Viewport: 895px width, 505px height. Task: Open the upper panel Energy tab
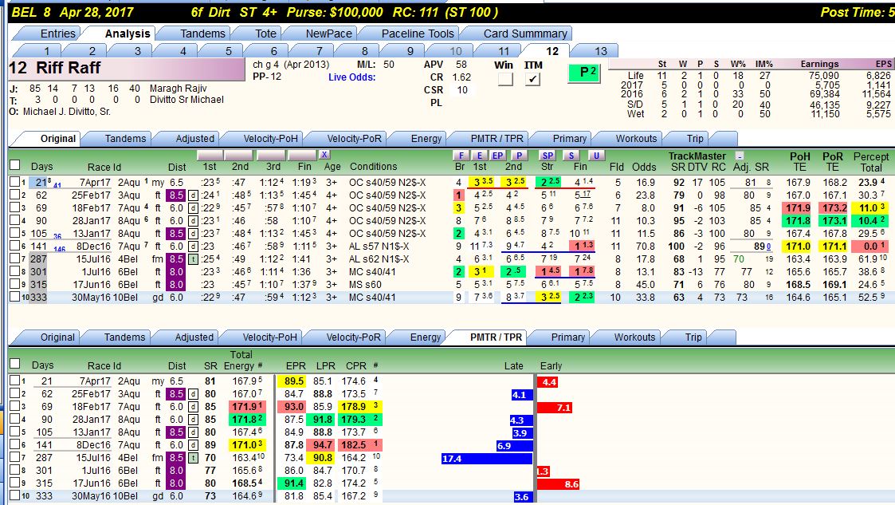pyautogui.click(x=426, y=138)
